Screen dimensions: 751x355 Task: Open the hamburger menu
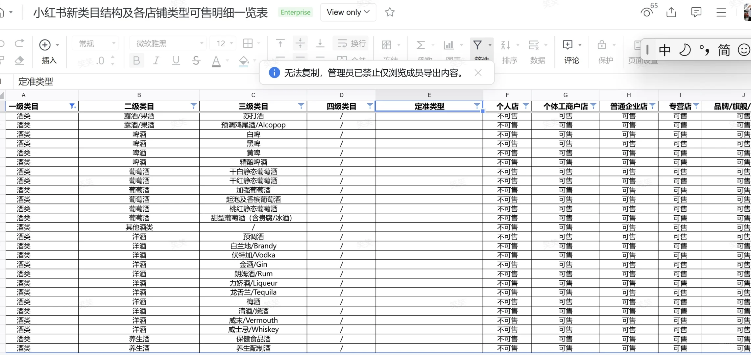coord(721,12)
